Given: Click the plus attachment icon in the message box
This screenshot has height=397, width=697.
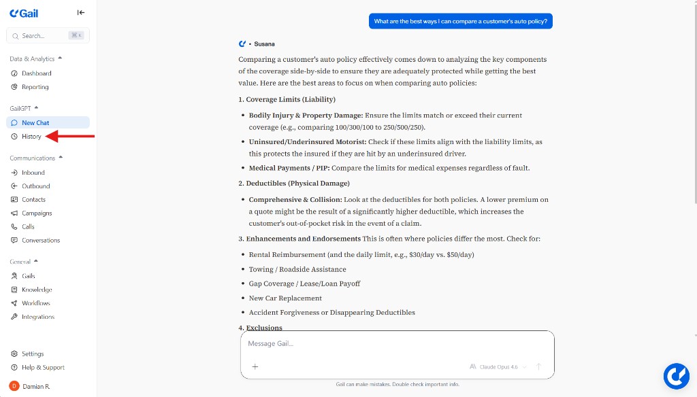Looking at the screenshot, I should [255, 366].
